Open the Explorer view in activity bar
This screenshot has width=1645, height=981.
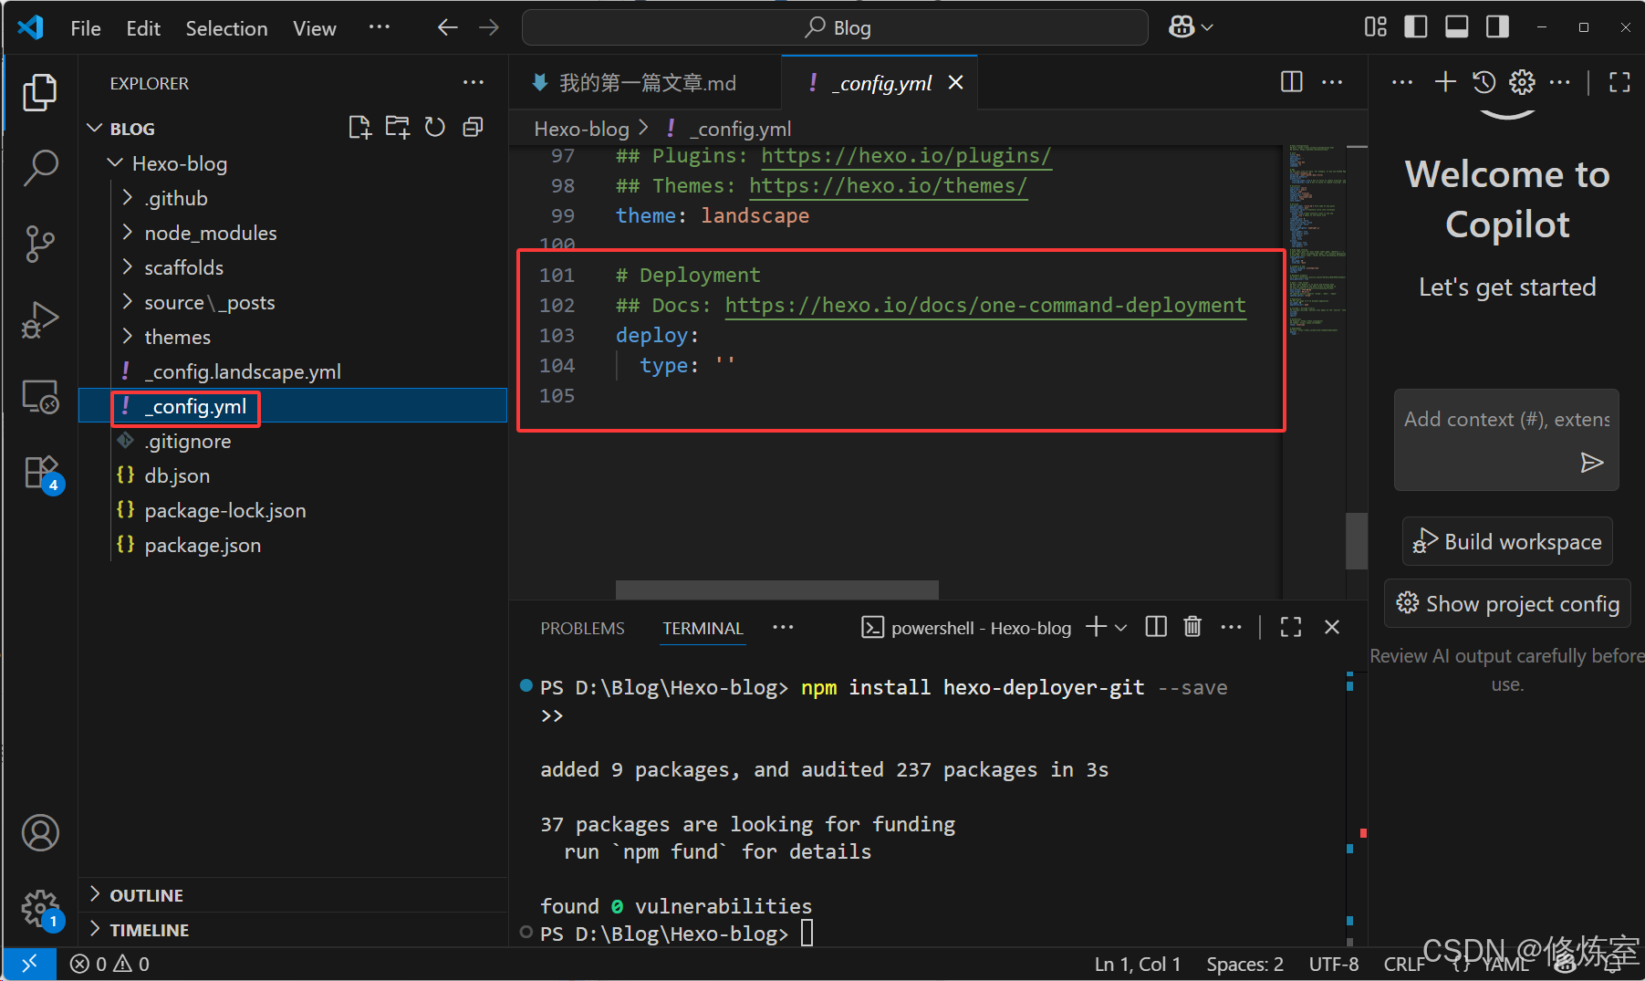tap(39, 93)
